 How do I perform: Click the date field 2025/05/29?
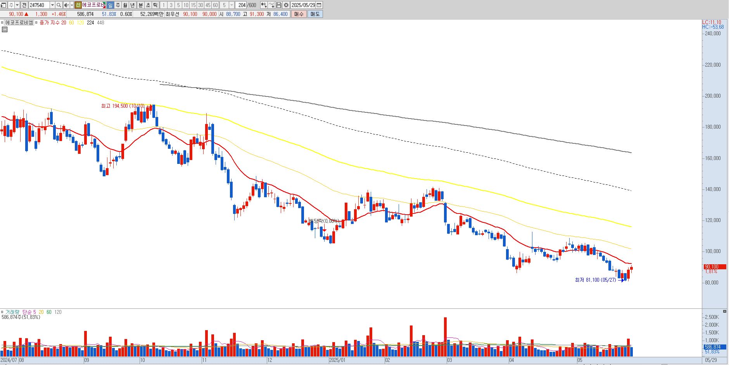pyautogui.click(x=303, y=5)
